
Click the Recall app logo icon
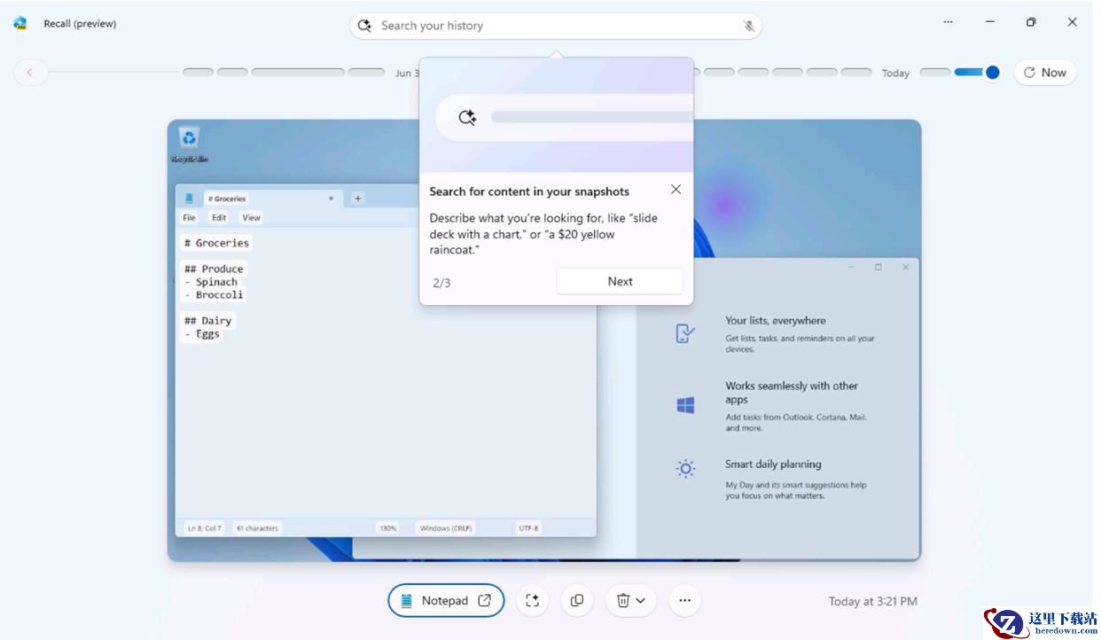point(20,24)
